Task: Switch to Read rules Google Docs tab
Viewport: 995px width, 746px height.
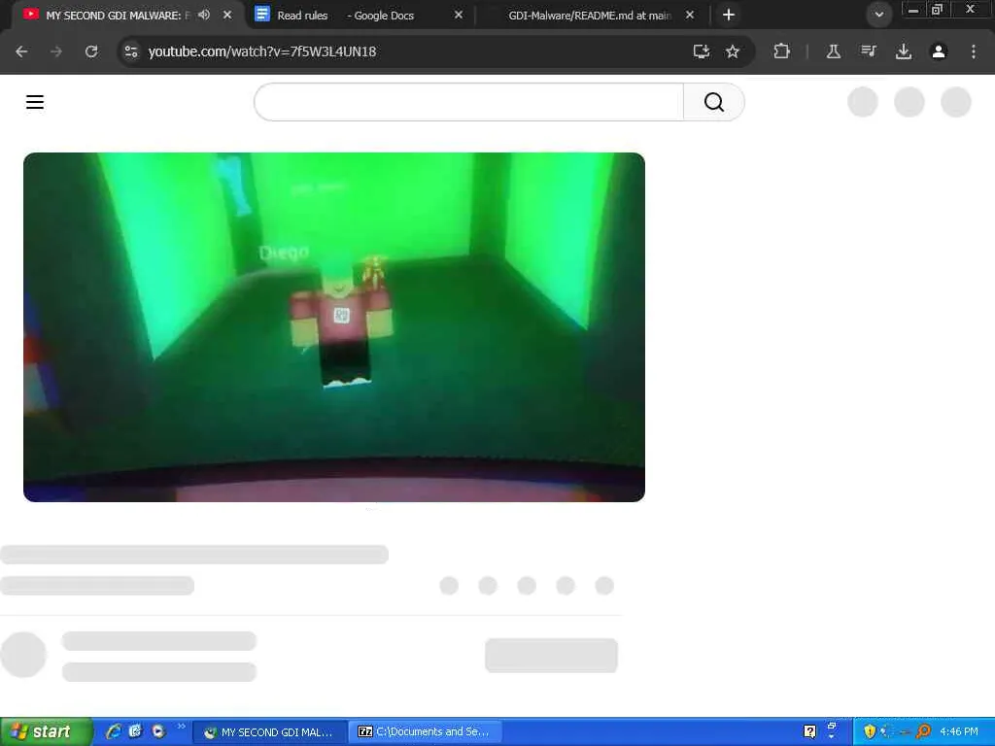Action: click(x=346, y=16)
